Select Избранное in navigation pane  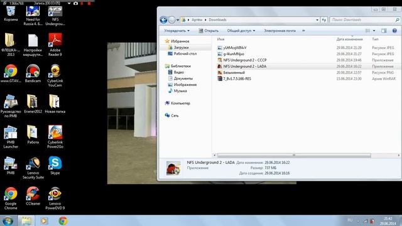coord(177,41)
